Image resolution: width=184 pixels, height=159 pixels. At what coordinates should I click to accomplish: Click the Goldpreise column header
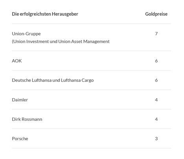pyautogui.click(x=156, y=14)
